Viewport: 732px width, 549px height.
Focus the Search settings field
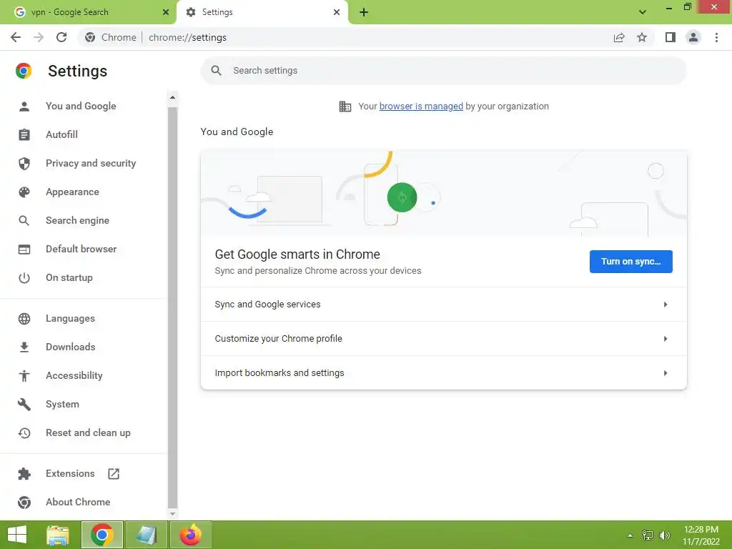tap(443, 71)
